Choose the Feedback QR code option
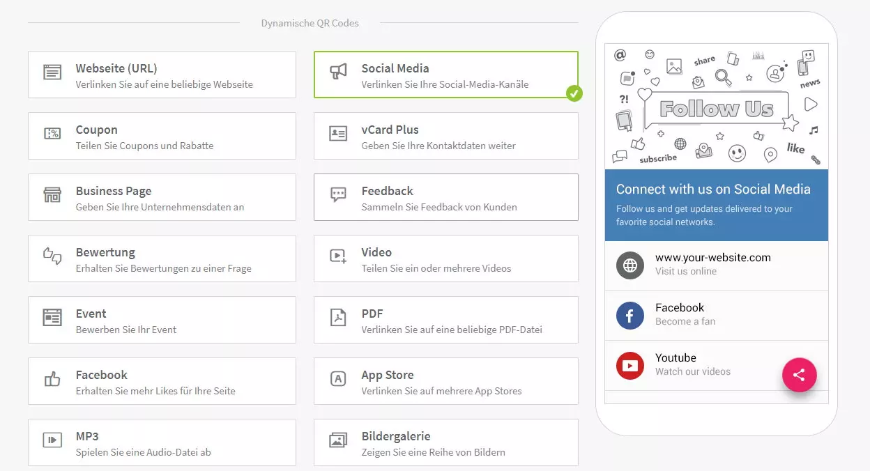 446,197
